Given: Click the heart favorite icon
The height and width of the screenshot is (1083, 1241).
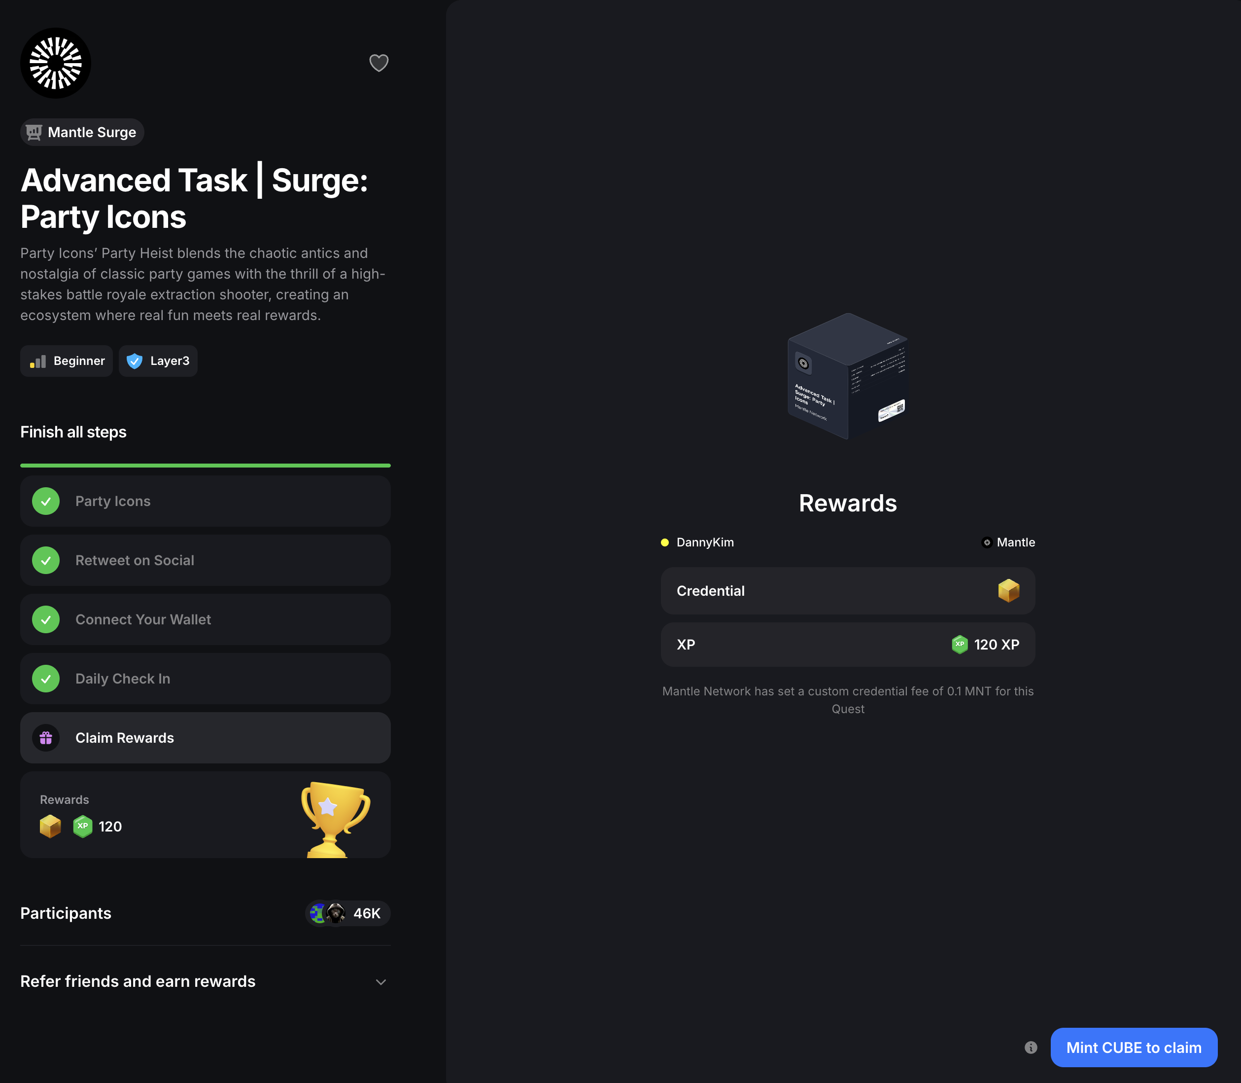Looking at the screenshot, I should pos(379,63).
